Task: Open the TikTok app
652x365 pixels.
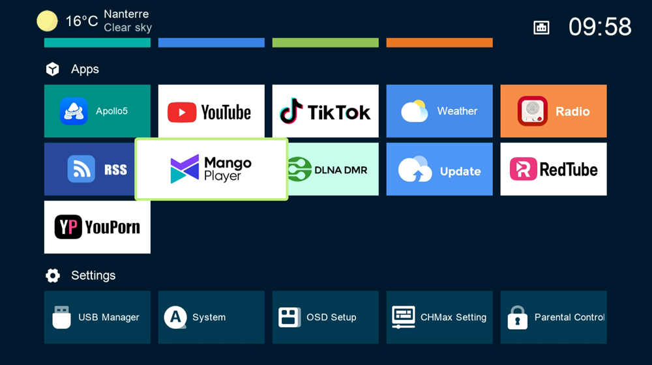Action: (325, 111)
